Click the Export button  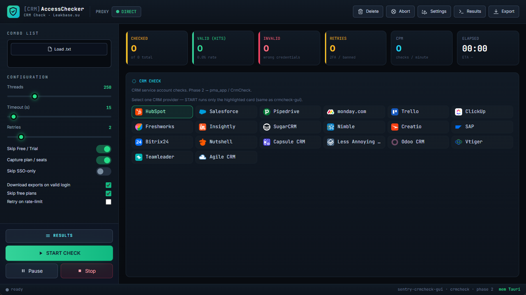(x=503, y=11)
